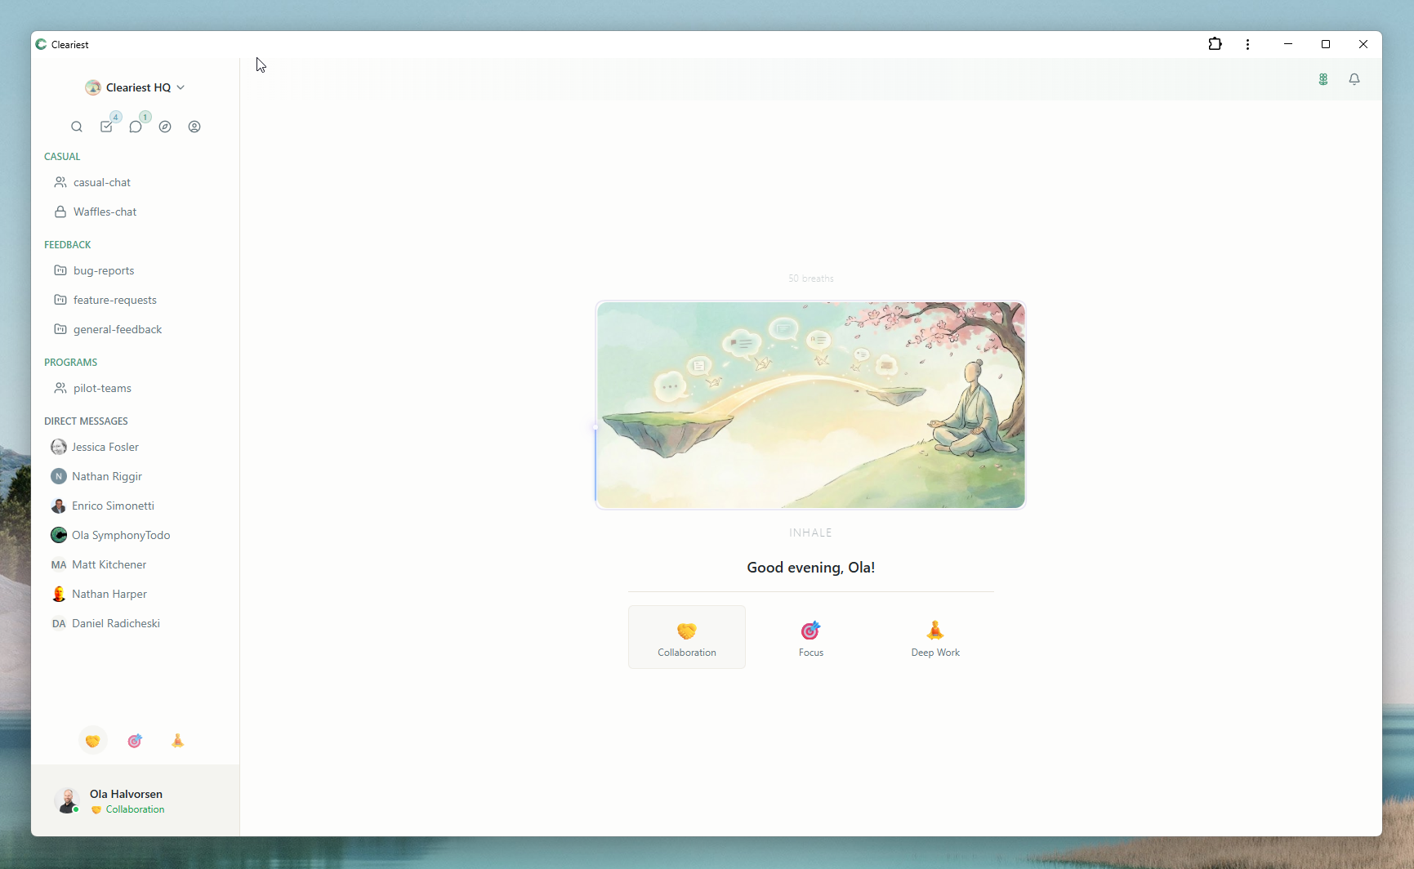Click the CASUAL section header

click(62, 156)
